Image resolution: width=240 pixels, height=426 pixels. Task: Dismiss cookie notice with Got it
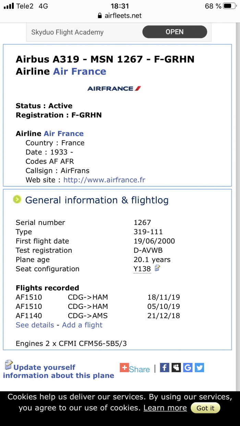(x=205, y=408)
